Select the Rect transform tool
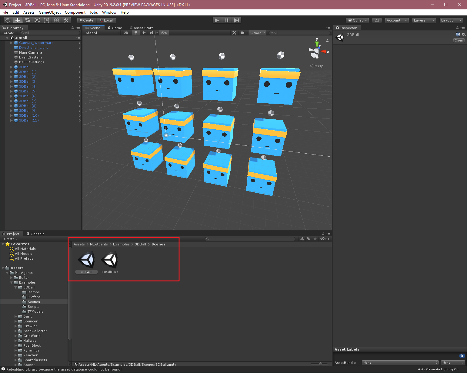This screenshot has width=467, height=373. (x=47, y=20)
